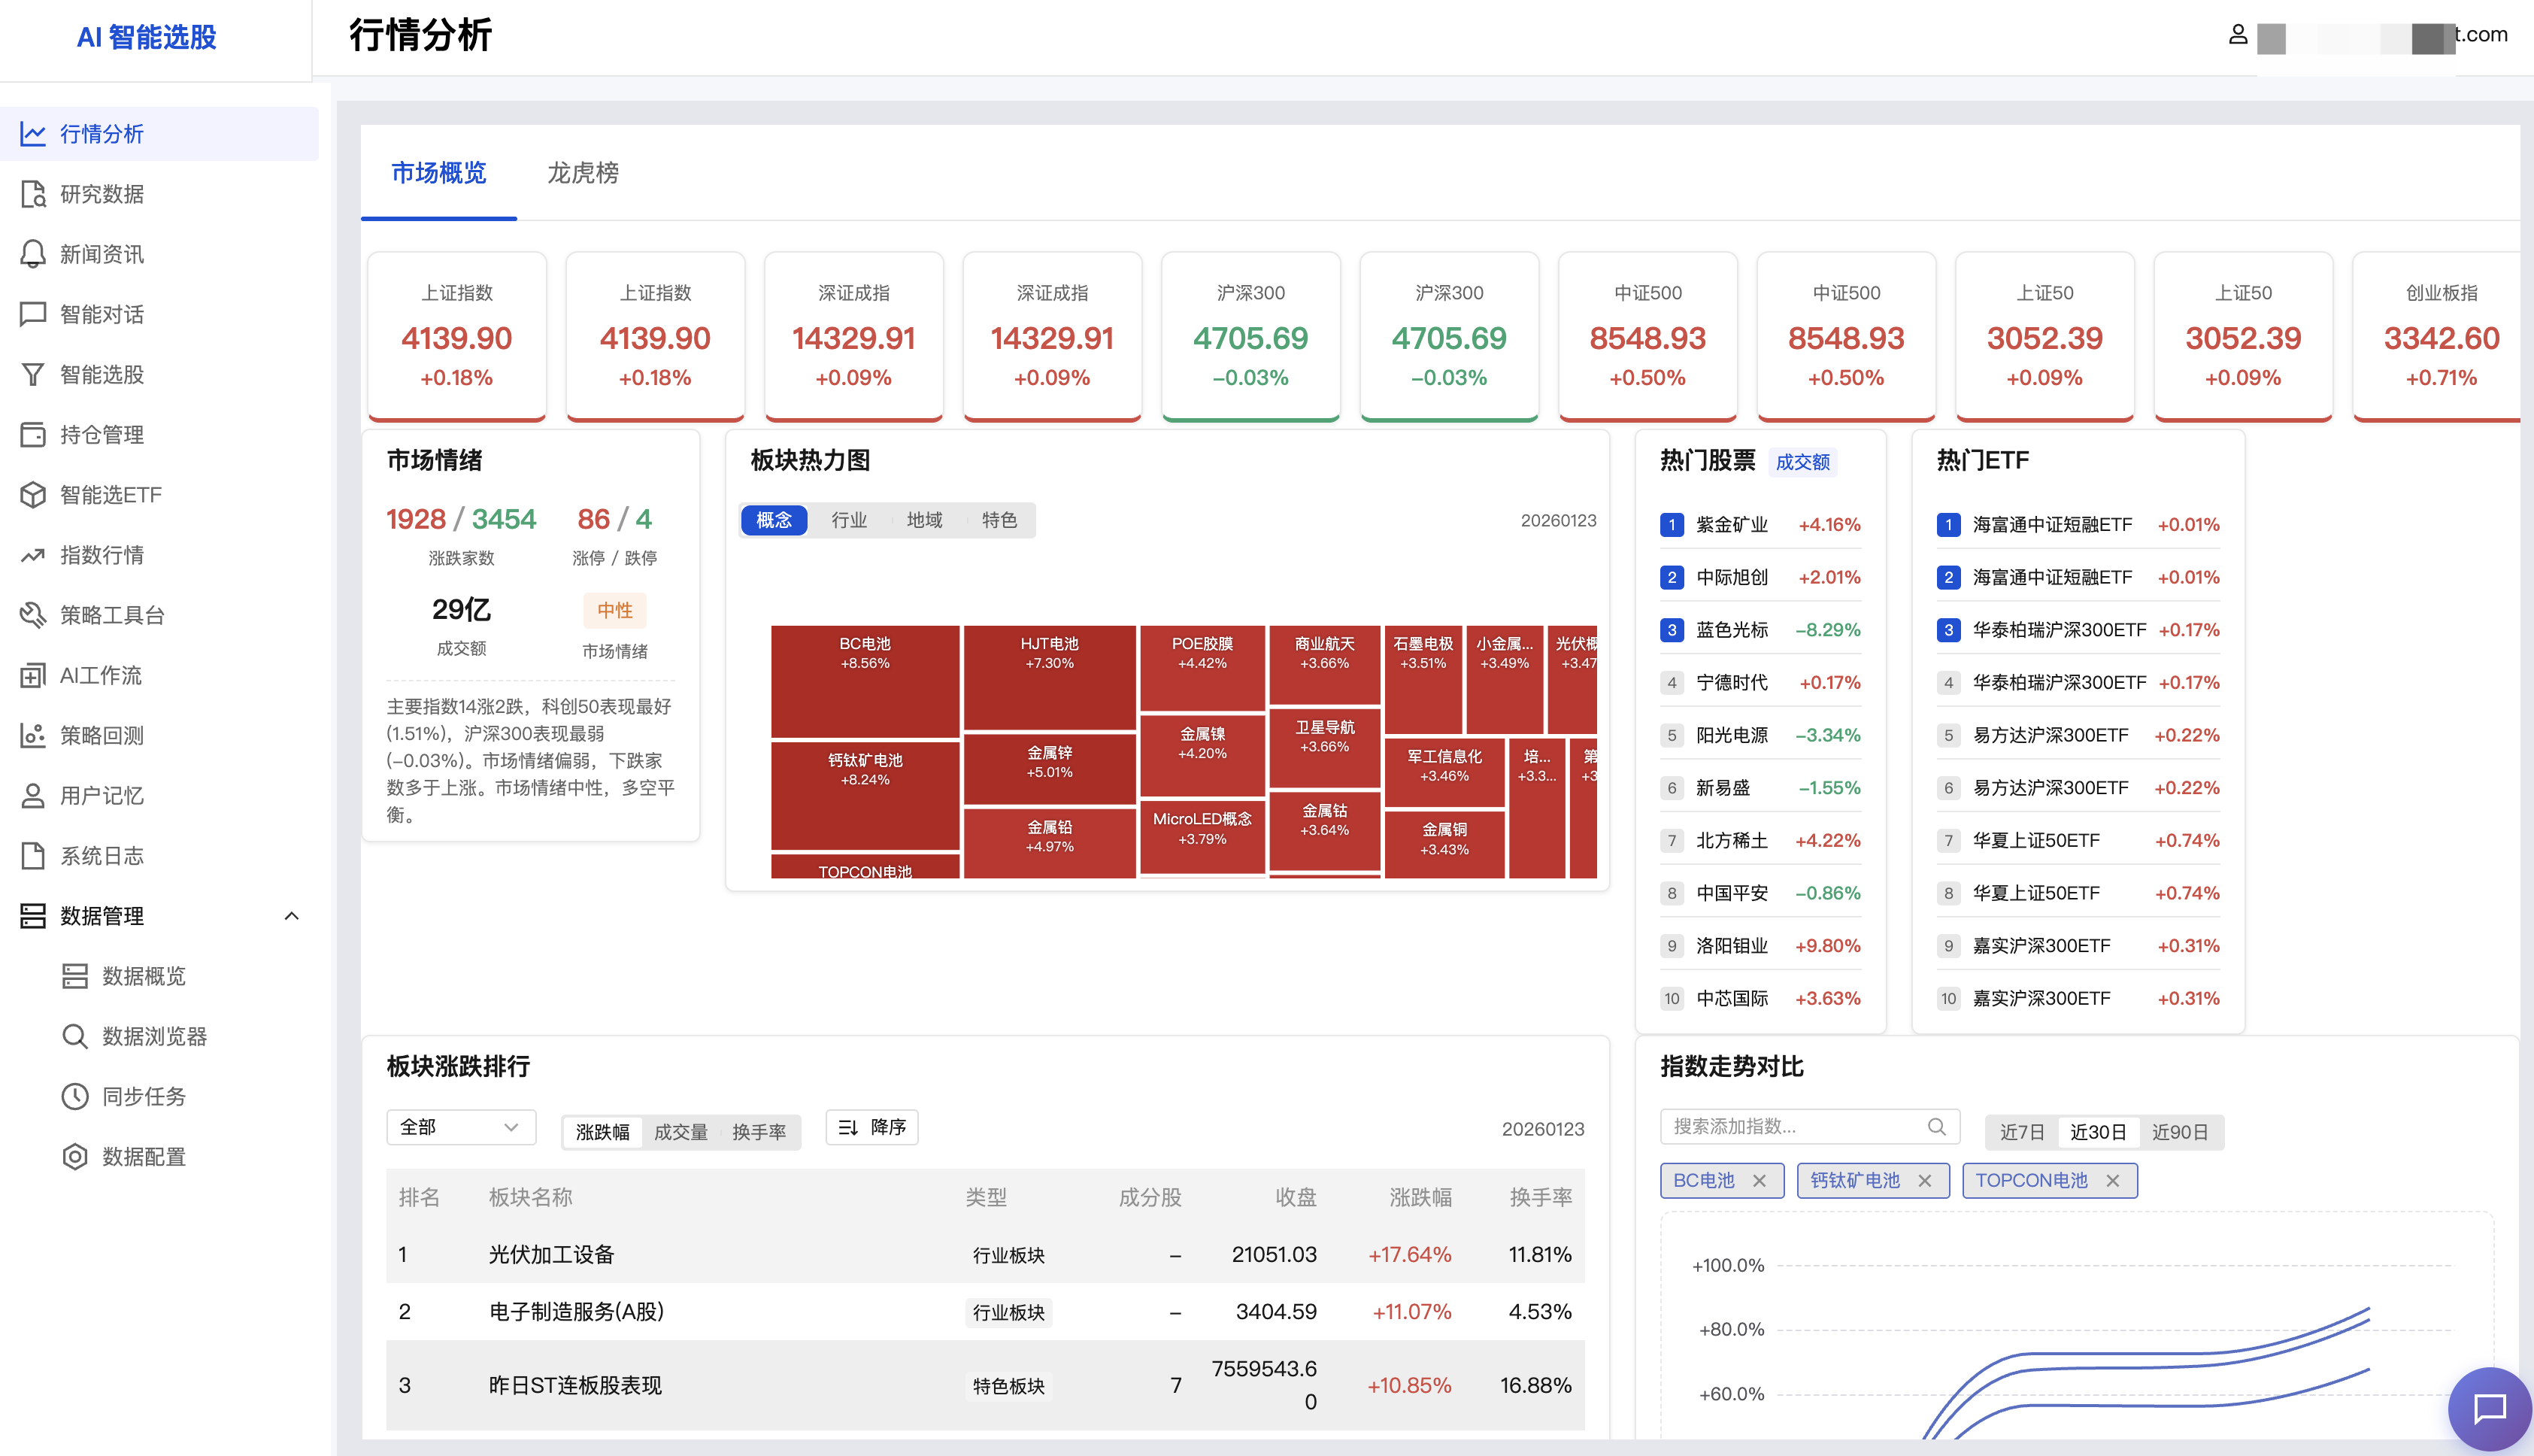
Task: Remove the TOPCON电池 index tag
Action: coord(2112,1181)
